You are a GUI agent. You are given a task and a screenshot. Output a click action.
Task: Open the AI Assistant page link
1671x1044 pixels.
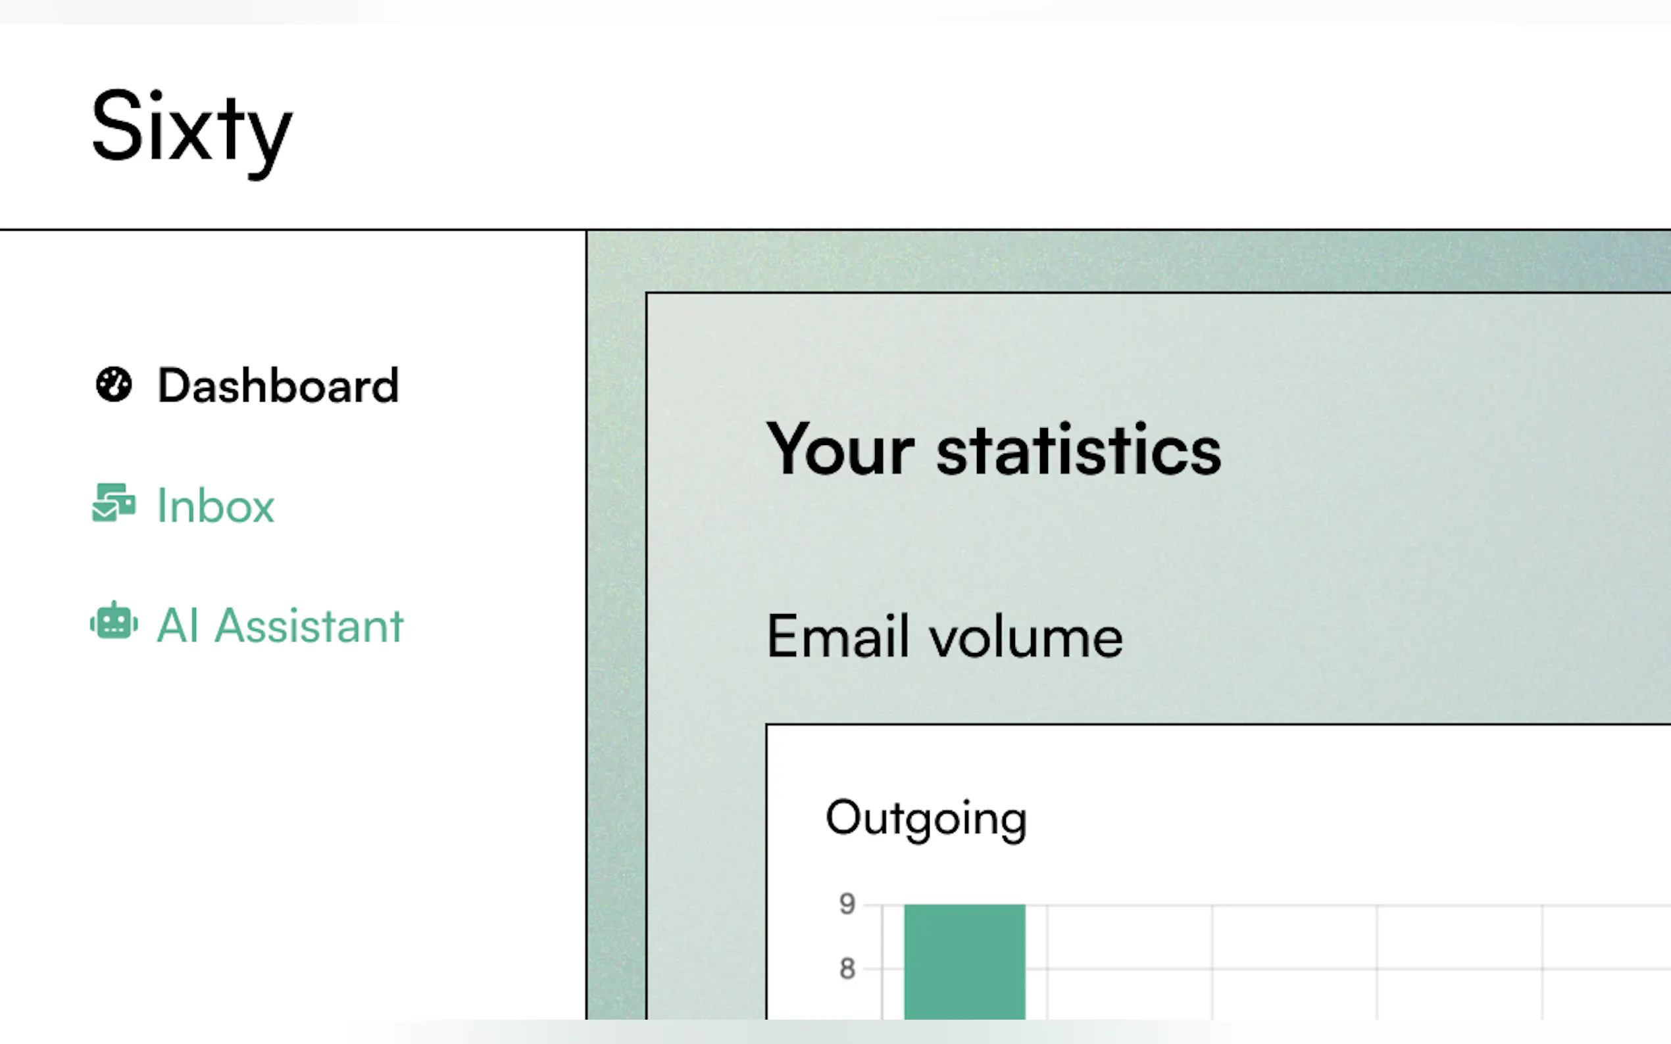(x=280, y=626)
